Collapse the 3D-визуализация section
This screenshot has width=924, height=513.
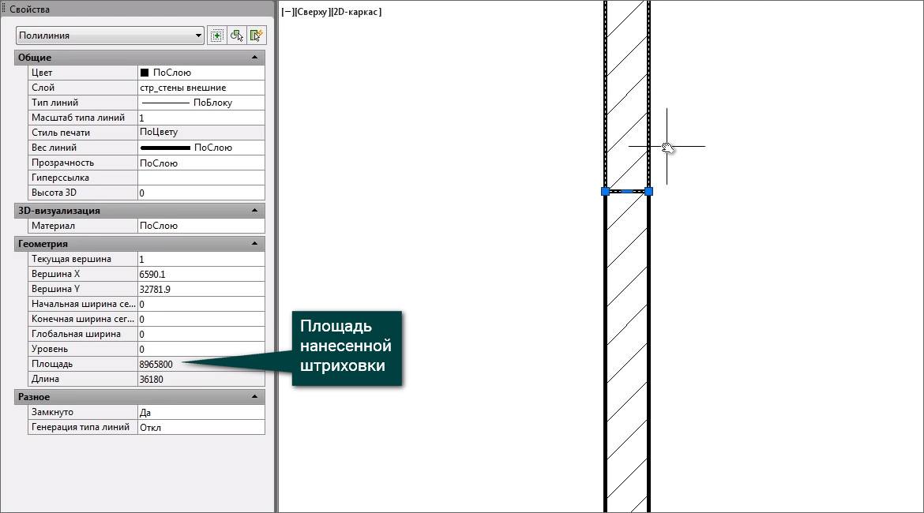(254, 211)
